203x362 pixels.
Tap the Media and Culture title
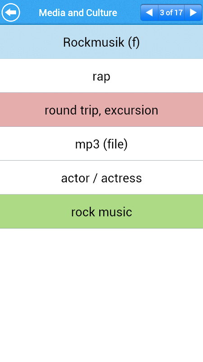point(78,13)
